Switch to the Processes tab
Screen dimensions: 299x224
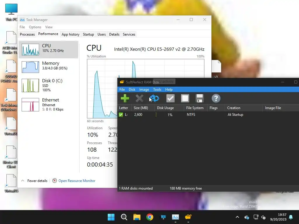(27, 34)
